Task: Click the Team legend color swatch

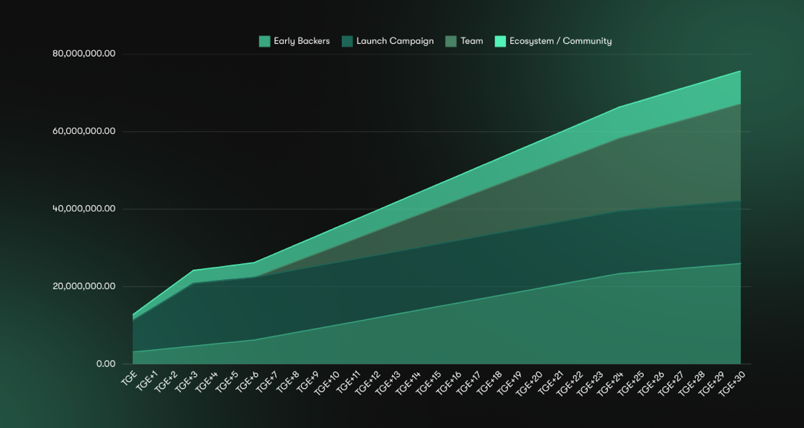Action: coord(451,41)
